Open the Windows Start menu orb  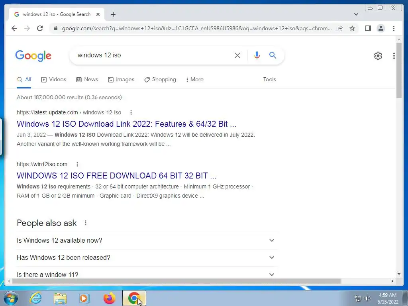(x=10, y=298)
